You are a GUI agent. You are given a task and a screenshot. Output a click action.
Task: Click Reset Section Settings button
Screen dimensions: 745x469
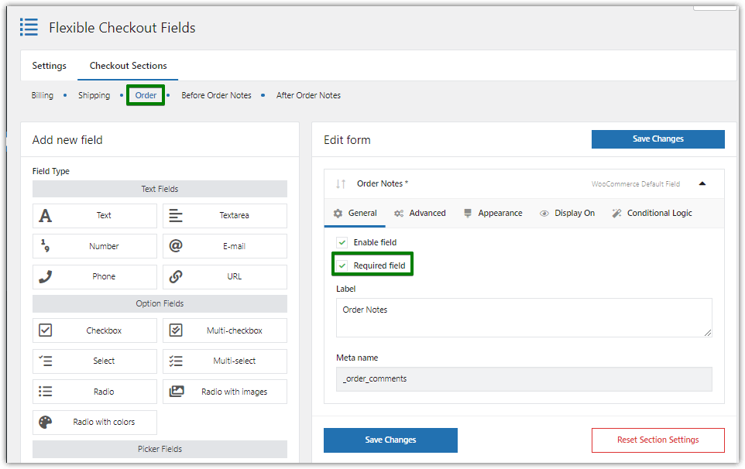click(657, 440)
